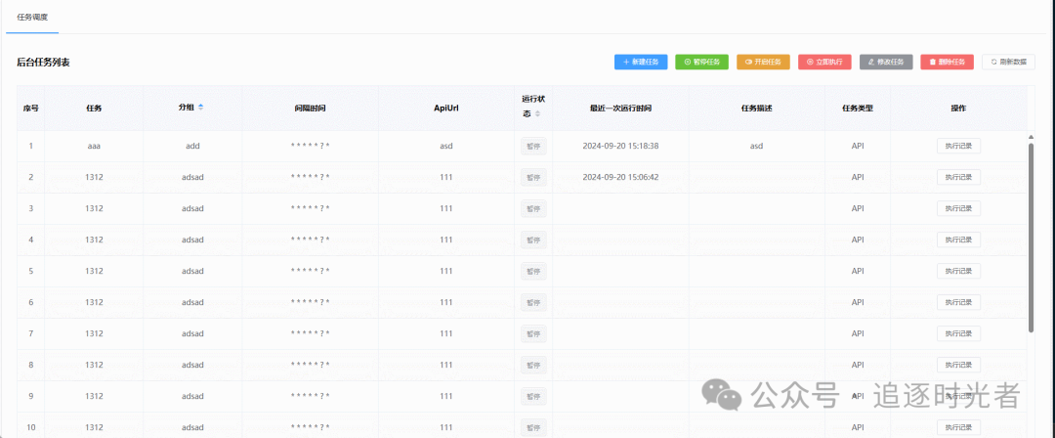The image size is (1055, 438).
Task: Run the task with 立即执行
Action: pos(824,62)
